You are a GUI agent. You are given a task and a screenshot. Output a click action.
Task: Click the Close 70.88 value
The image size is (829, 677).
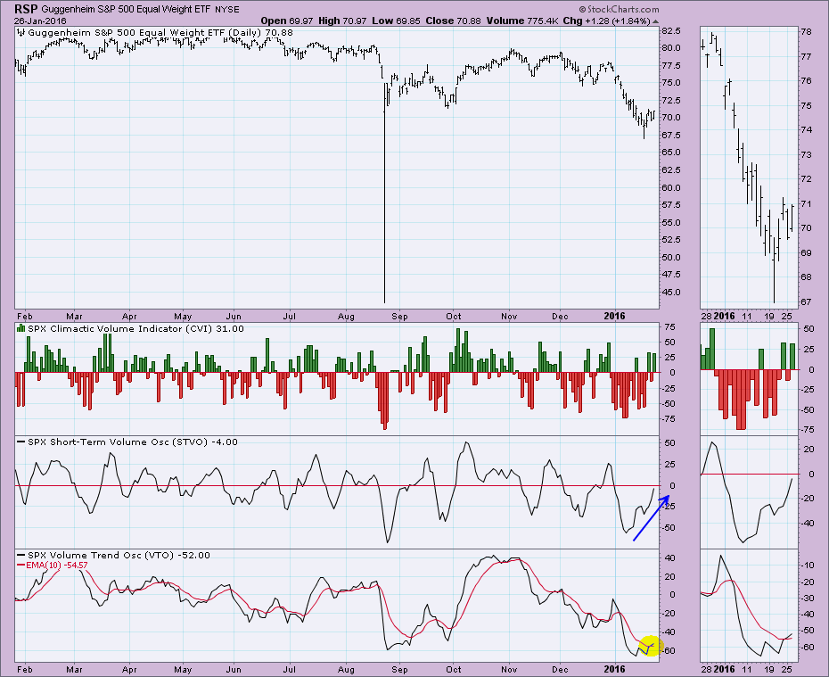[x=454, y=21]
